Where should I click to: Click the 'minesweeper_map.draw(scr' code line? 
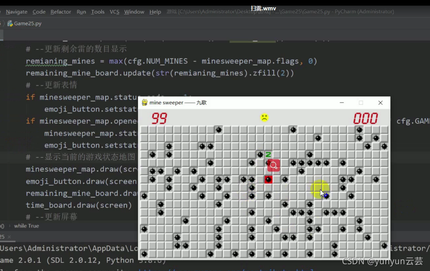[81, 169]
